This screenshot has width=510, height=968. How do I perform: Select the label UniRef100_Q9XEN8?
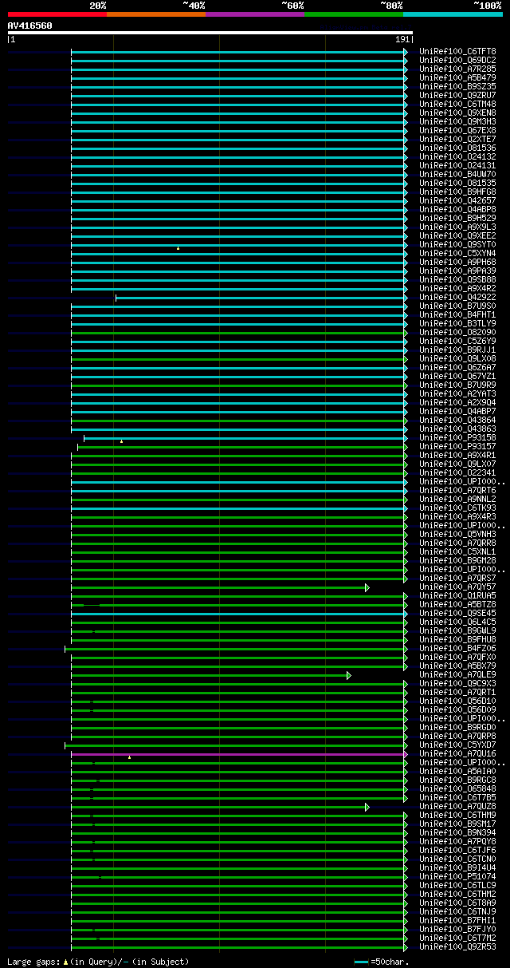coord(457,113)
